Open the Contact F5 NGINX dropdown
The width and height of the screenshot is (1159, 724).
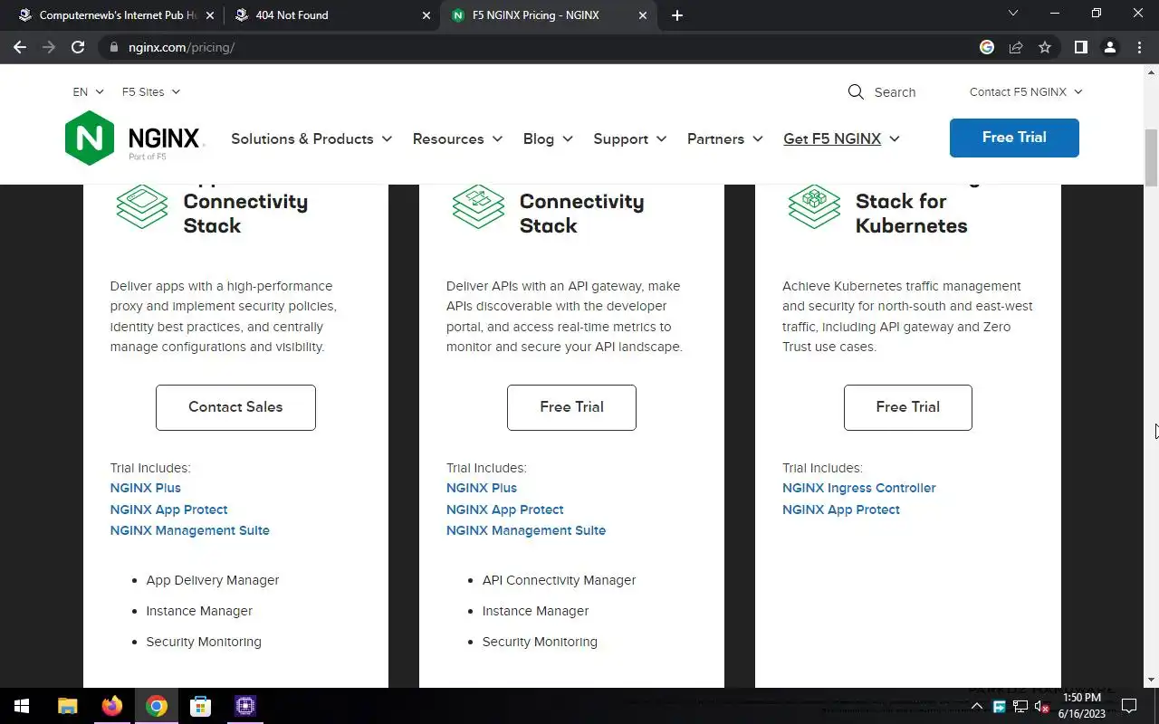click(1025, 91)
